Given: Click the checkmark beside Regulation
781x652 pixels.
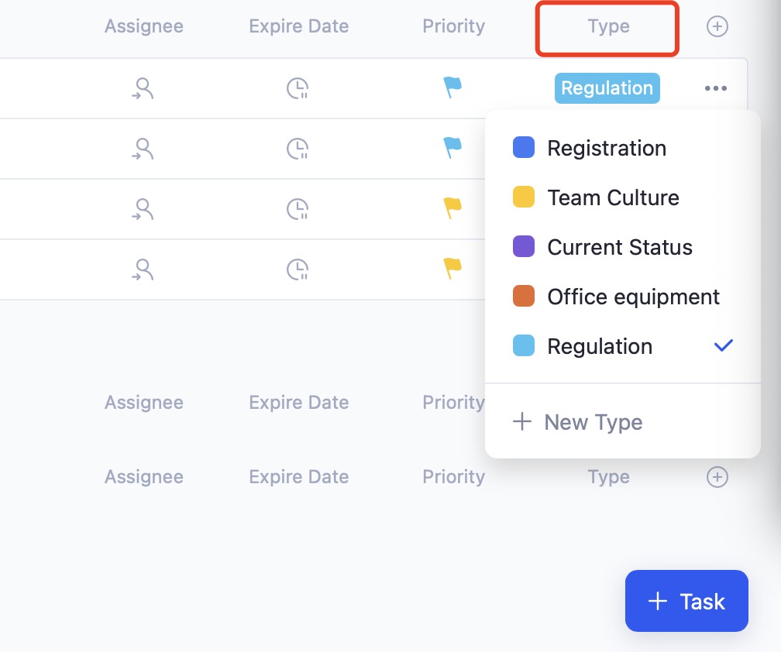Looking at the screenshot, I should 722,345.
